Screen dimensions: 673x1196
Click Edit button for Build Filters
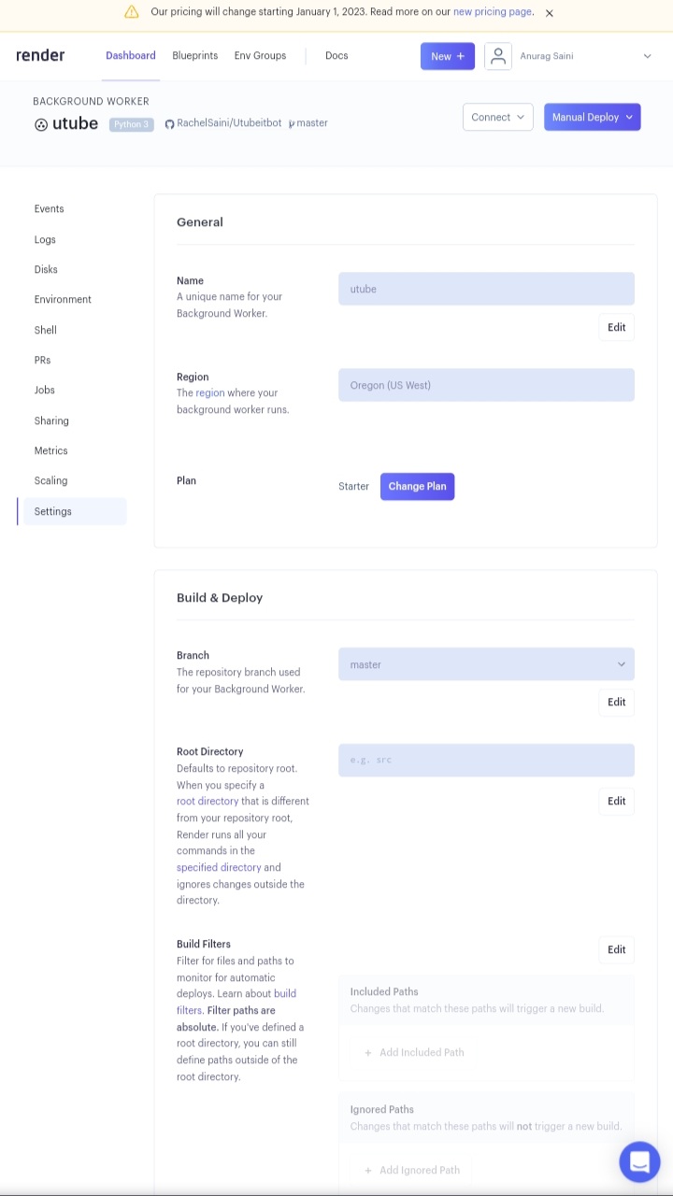[x=616, y=949]
